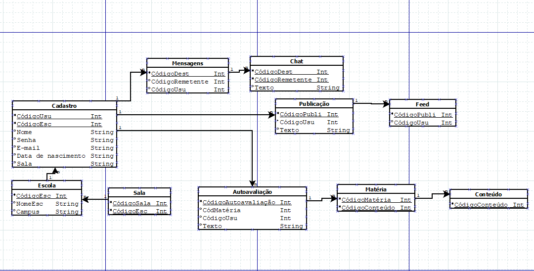
Task: Select the Cadastro entity title
Action: tap(64, 106)
